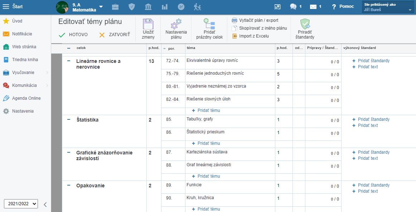Click the briefcase icon in top bar
This screenshot has height=212, width=416.
(115, 6)
